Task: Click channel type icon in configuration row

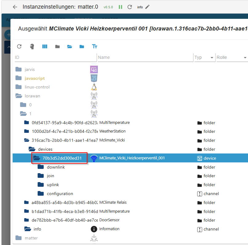Action: click(x=200, y=194)
